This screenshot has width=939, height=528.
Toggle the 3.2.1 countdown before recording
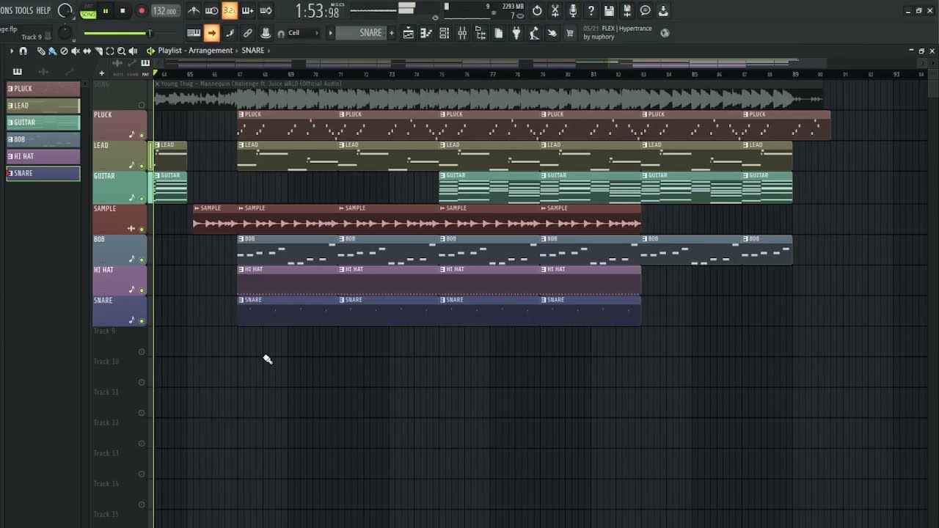(229, 10)
